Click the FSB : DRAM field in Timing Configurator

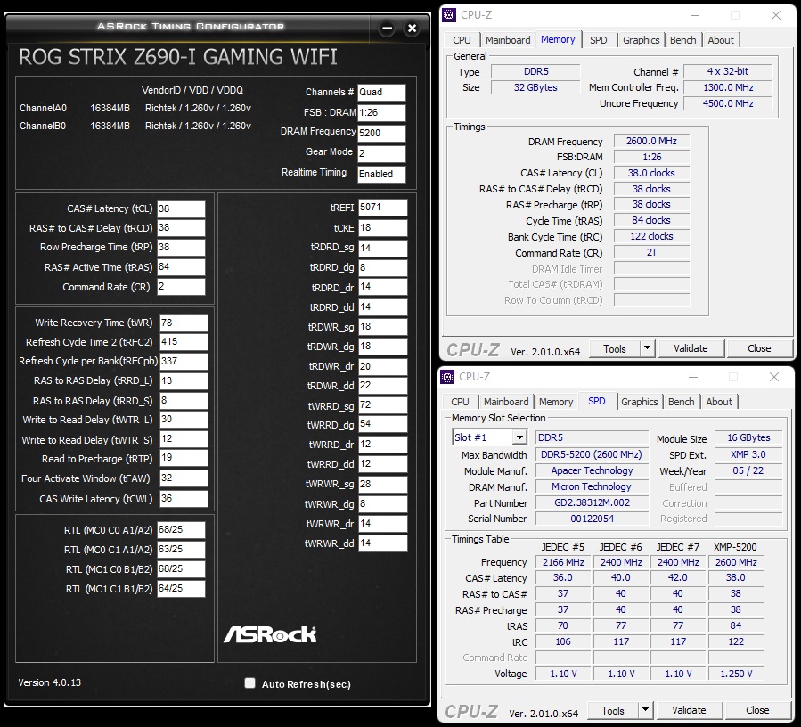point(381,112)
